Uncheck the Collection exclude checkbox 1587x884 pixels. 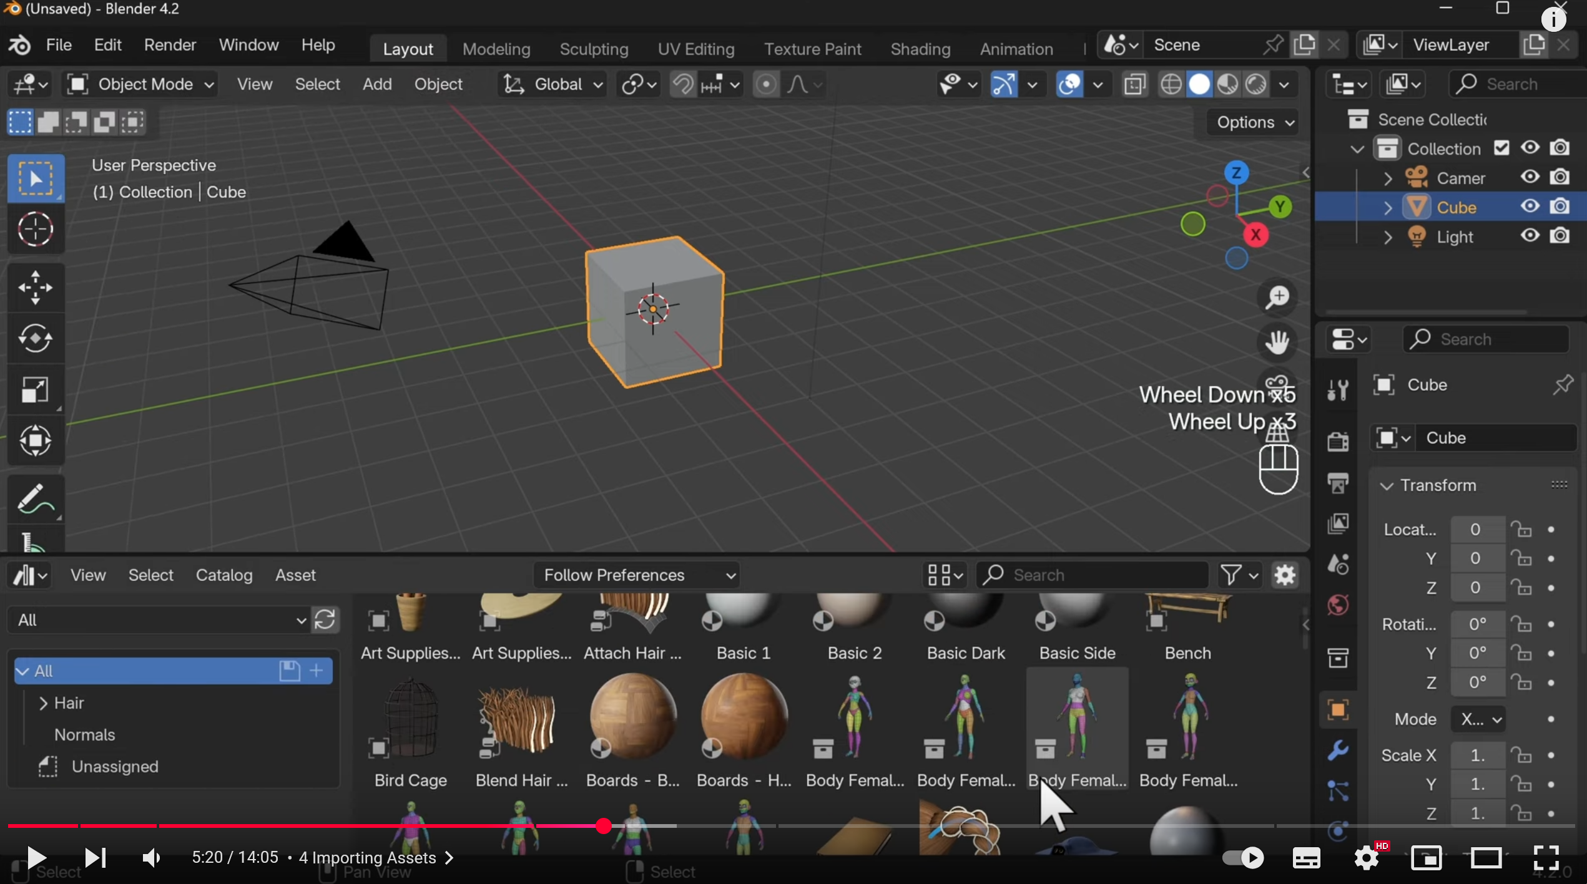[1501, 148]
